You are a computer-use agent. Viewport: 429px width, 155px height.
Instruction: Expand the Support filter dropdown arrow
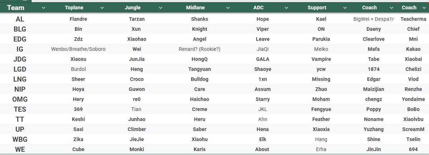(x=345, y=8)
